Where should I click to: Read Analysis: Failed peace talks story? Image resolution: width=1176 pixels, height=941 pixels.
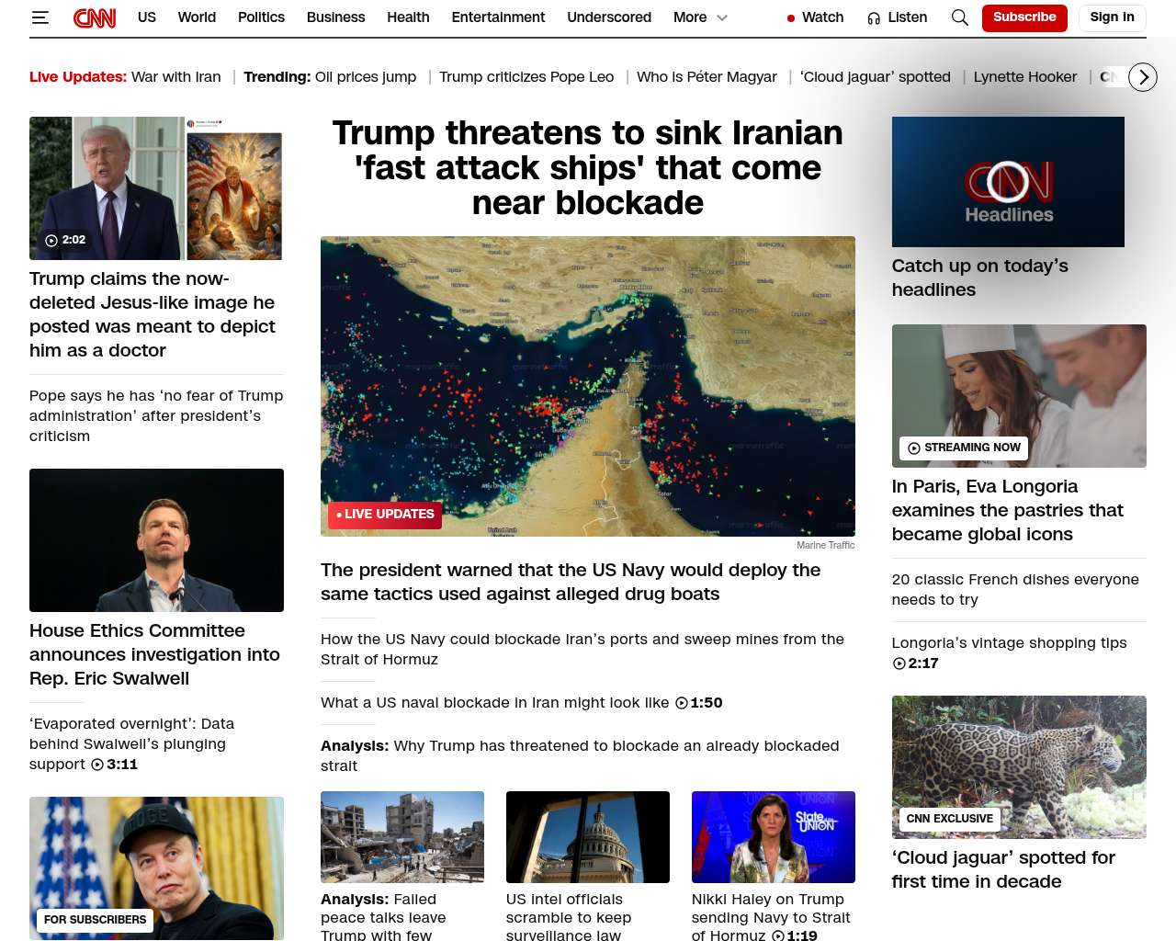(x=383, y=917)
